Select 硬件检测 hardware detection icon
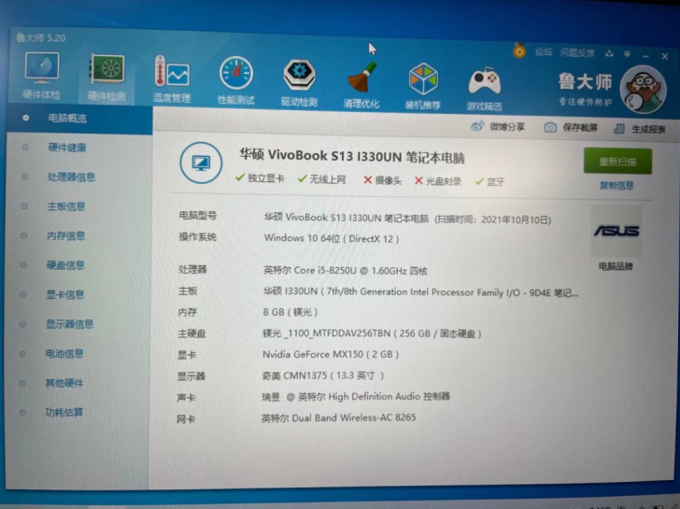The width and height of the screenshot is (680, 509). [x=107, y=78]
